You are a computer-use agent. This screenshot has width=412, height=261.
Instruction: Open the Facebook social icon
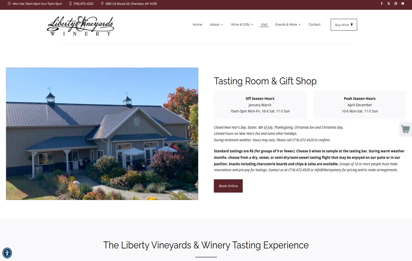[381, 4]
